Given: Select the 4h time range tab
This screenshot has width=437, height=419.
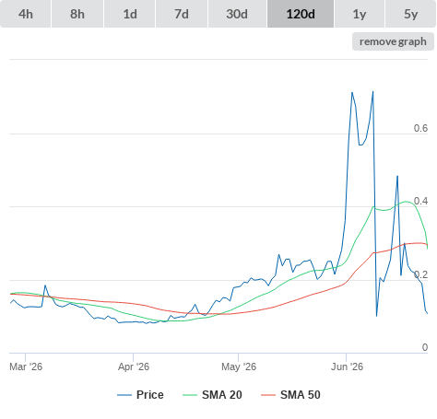Looking at the screenshot, I should pyautogui.click(x=26, y=14).
